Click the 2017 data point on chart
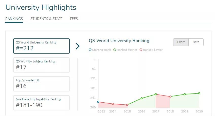Image resolution: width=215 pixels, height=116 pixels. pos(156,94)
